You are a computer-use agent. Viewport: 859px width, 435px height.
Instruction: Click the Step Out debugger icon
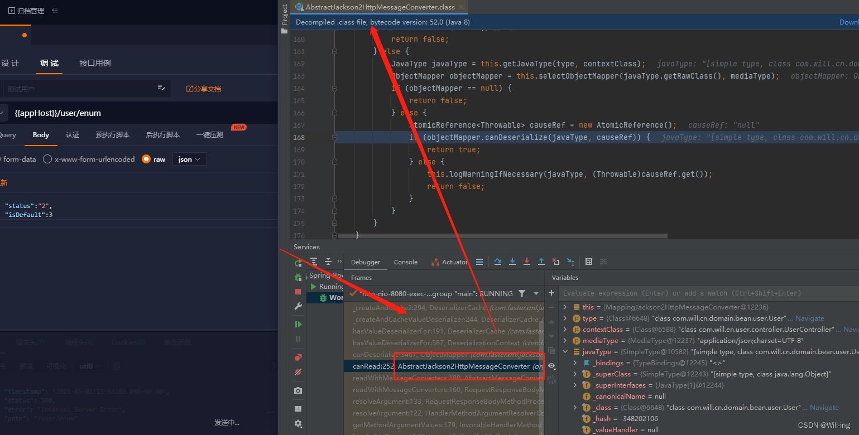[541, 262]
